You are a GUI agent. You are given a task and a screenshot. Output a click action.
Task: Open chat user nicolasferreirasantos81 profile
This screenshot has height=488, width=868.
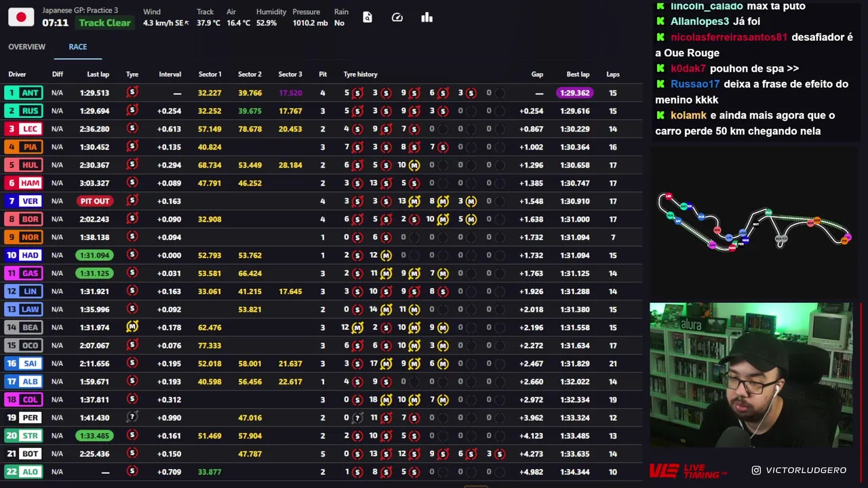729,37
